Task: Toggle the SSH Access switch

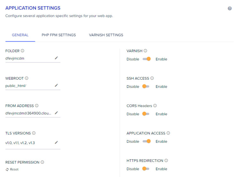Action: tap(146, 86)
